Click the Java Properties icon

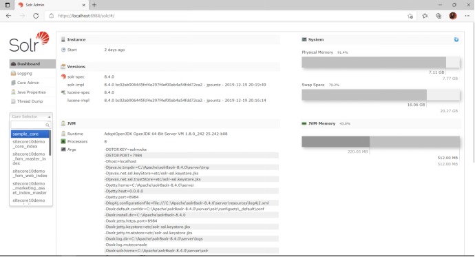13,92
